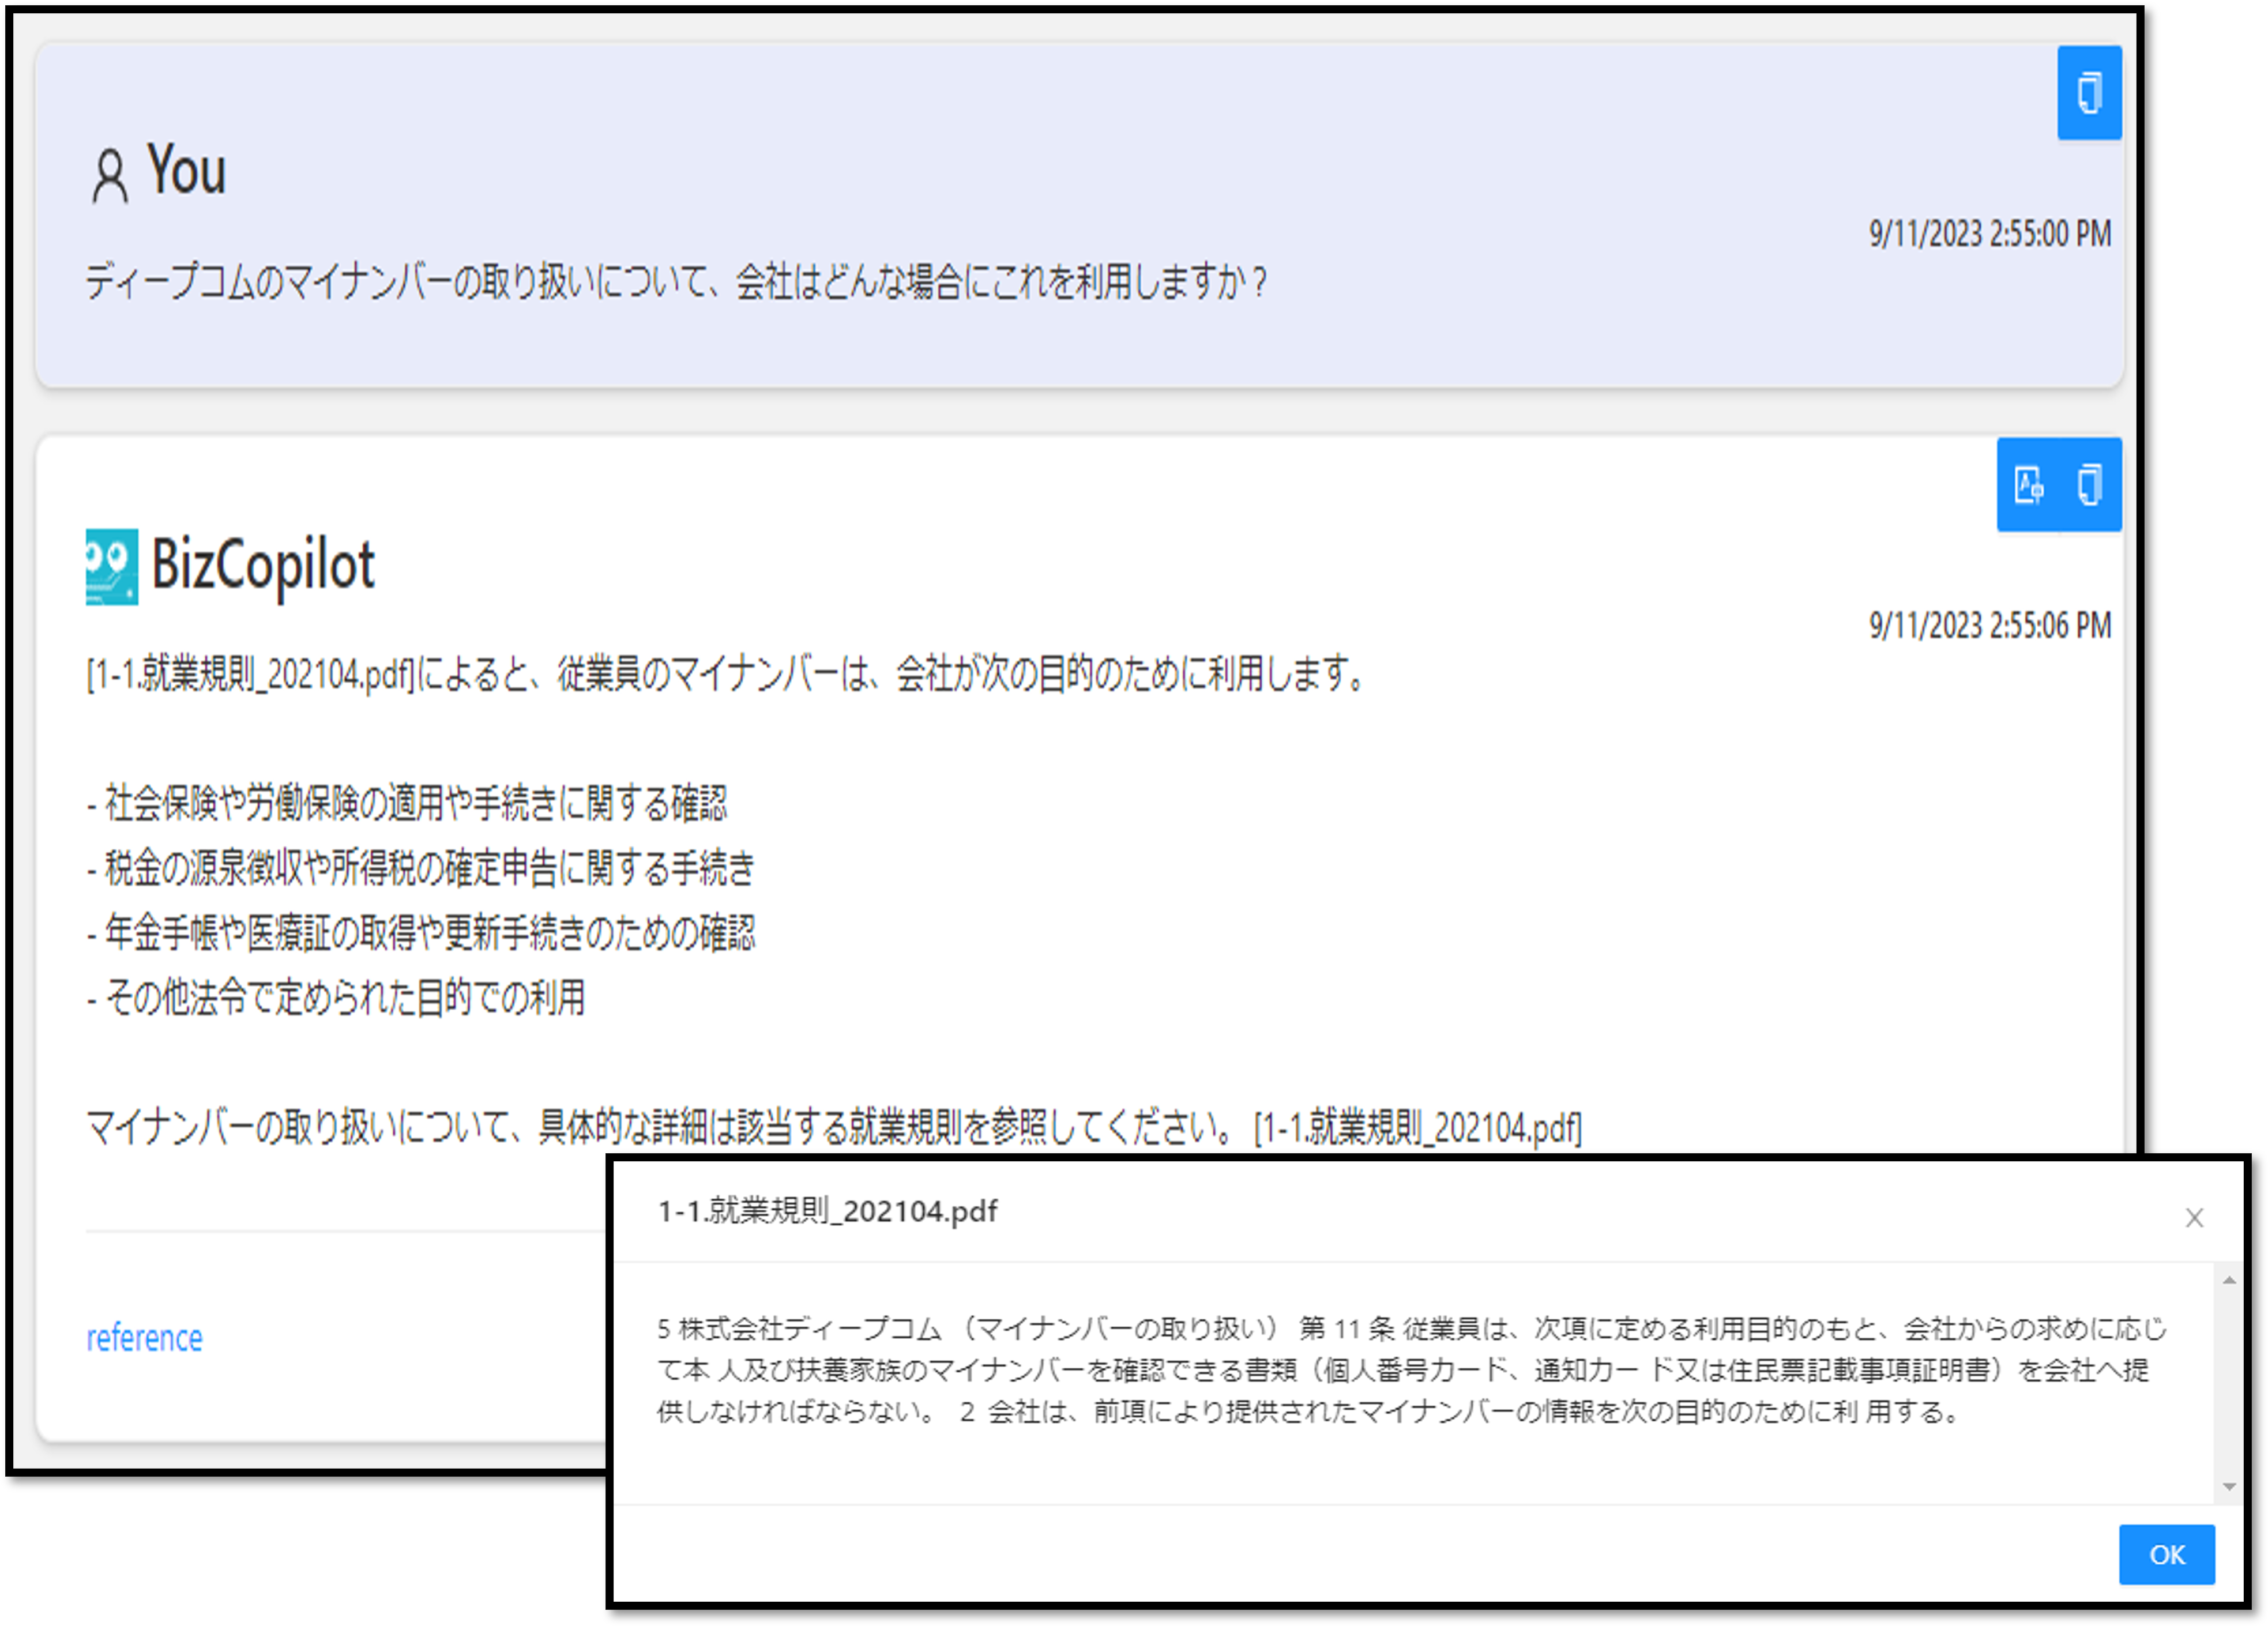Click the 1-1.就業規則_202104.pdf dialog title
The image size is (2268, 1626).
point(827,1211)
